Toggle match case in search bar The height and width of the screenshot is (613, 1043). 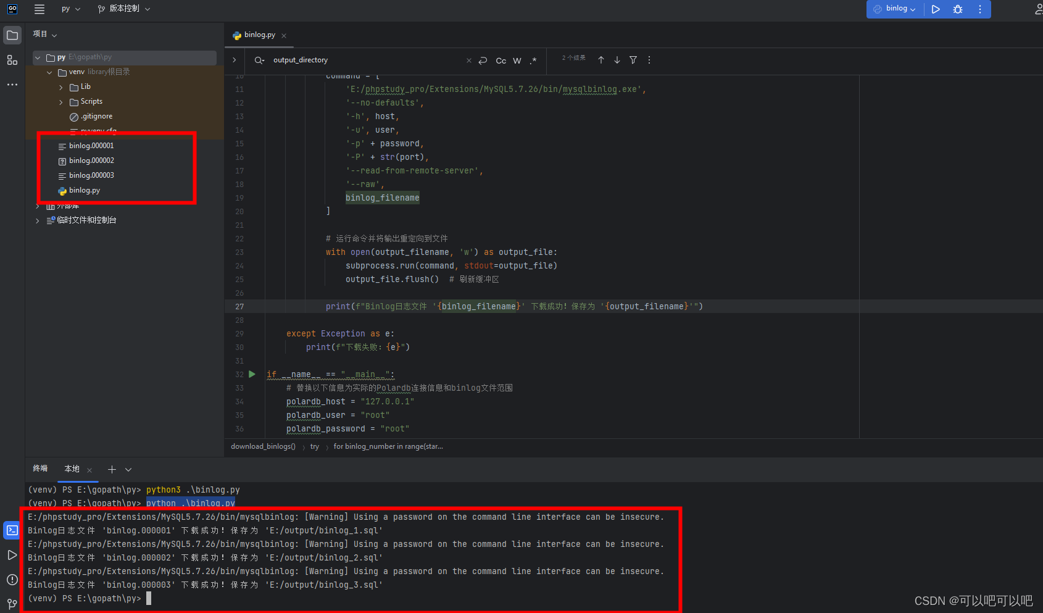[500, 60]
